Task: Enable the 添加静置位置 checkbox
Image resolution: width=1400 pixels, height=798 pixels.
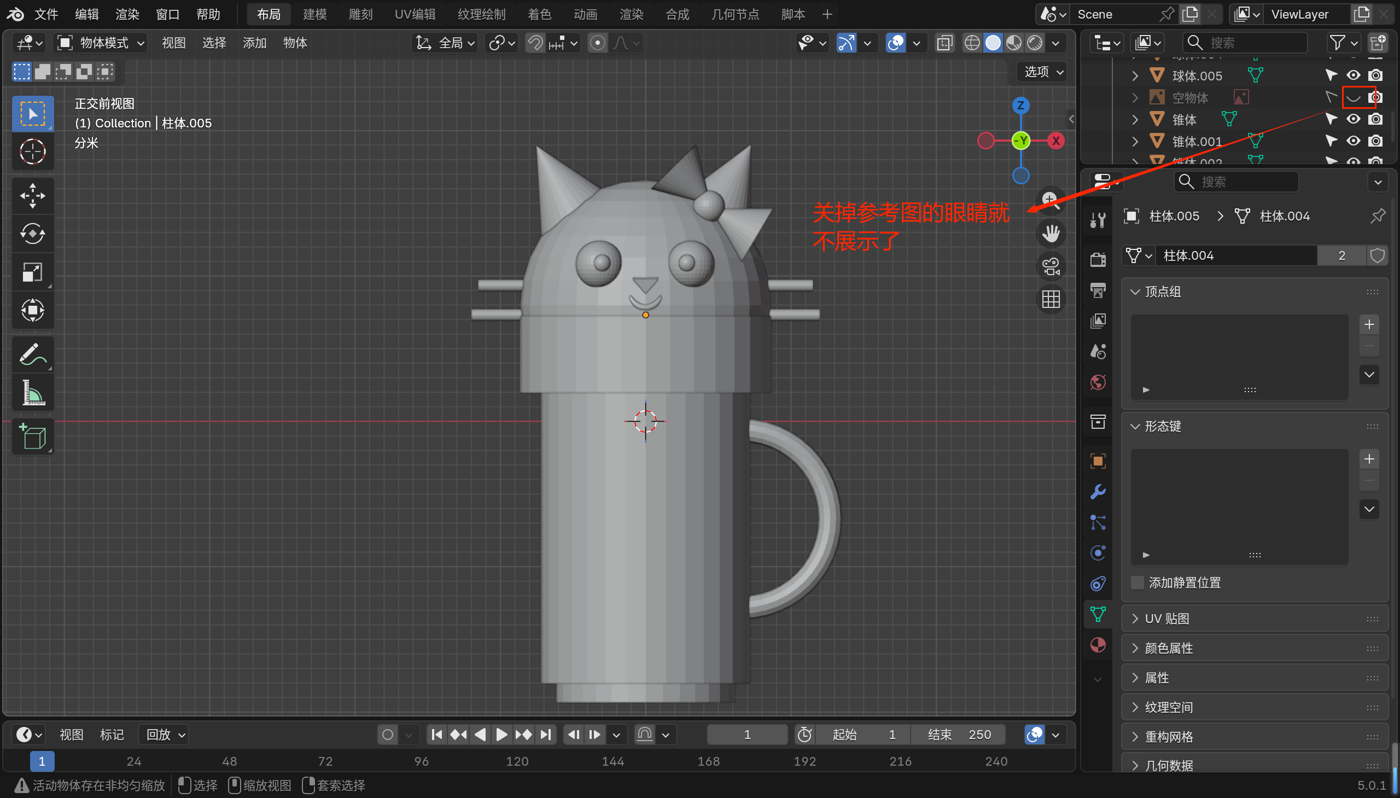Action: click(1137, 583)
